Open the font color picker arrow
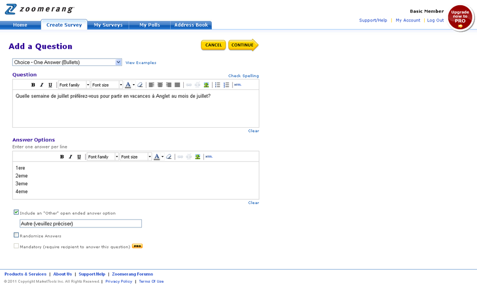This screenshot has height=292, width=477. click(133, 85)
